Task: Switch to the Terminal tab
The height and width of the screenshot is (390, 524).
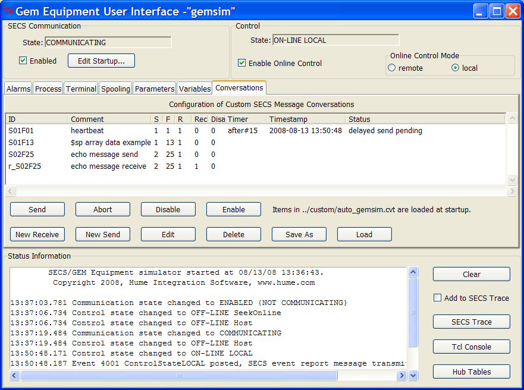Action: 81,88
